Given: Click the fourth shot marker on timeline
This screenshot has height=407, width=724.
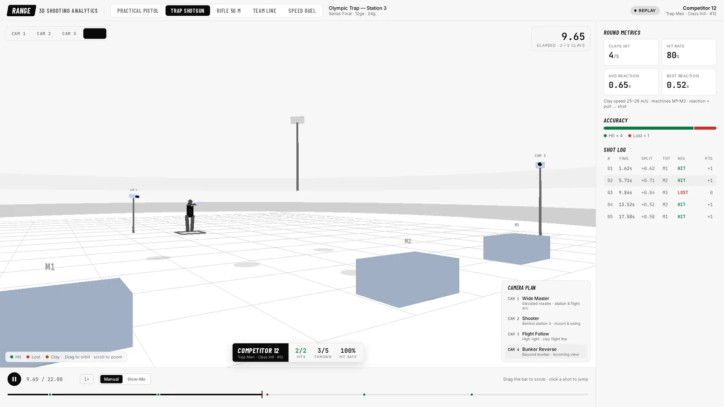Looking at the screenshot, I should click(364, 395).
